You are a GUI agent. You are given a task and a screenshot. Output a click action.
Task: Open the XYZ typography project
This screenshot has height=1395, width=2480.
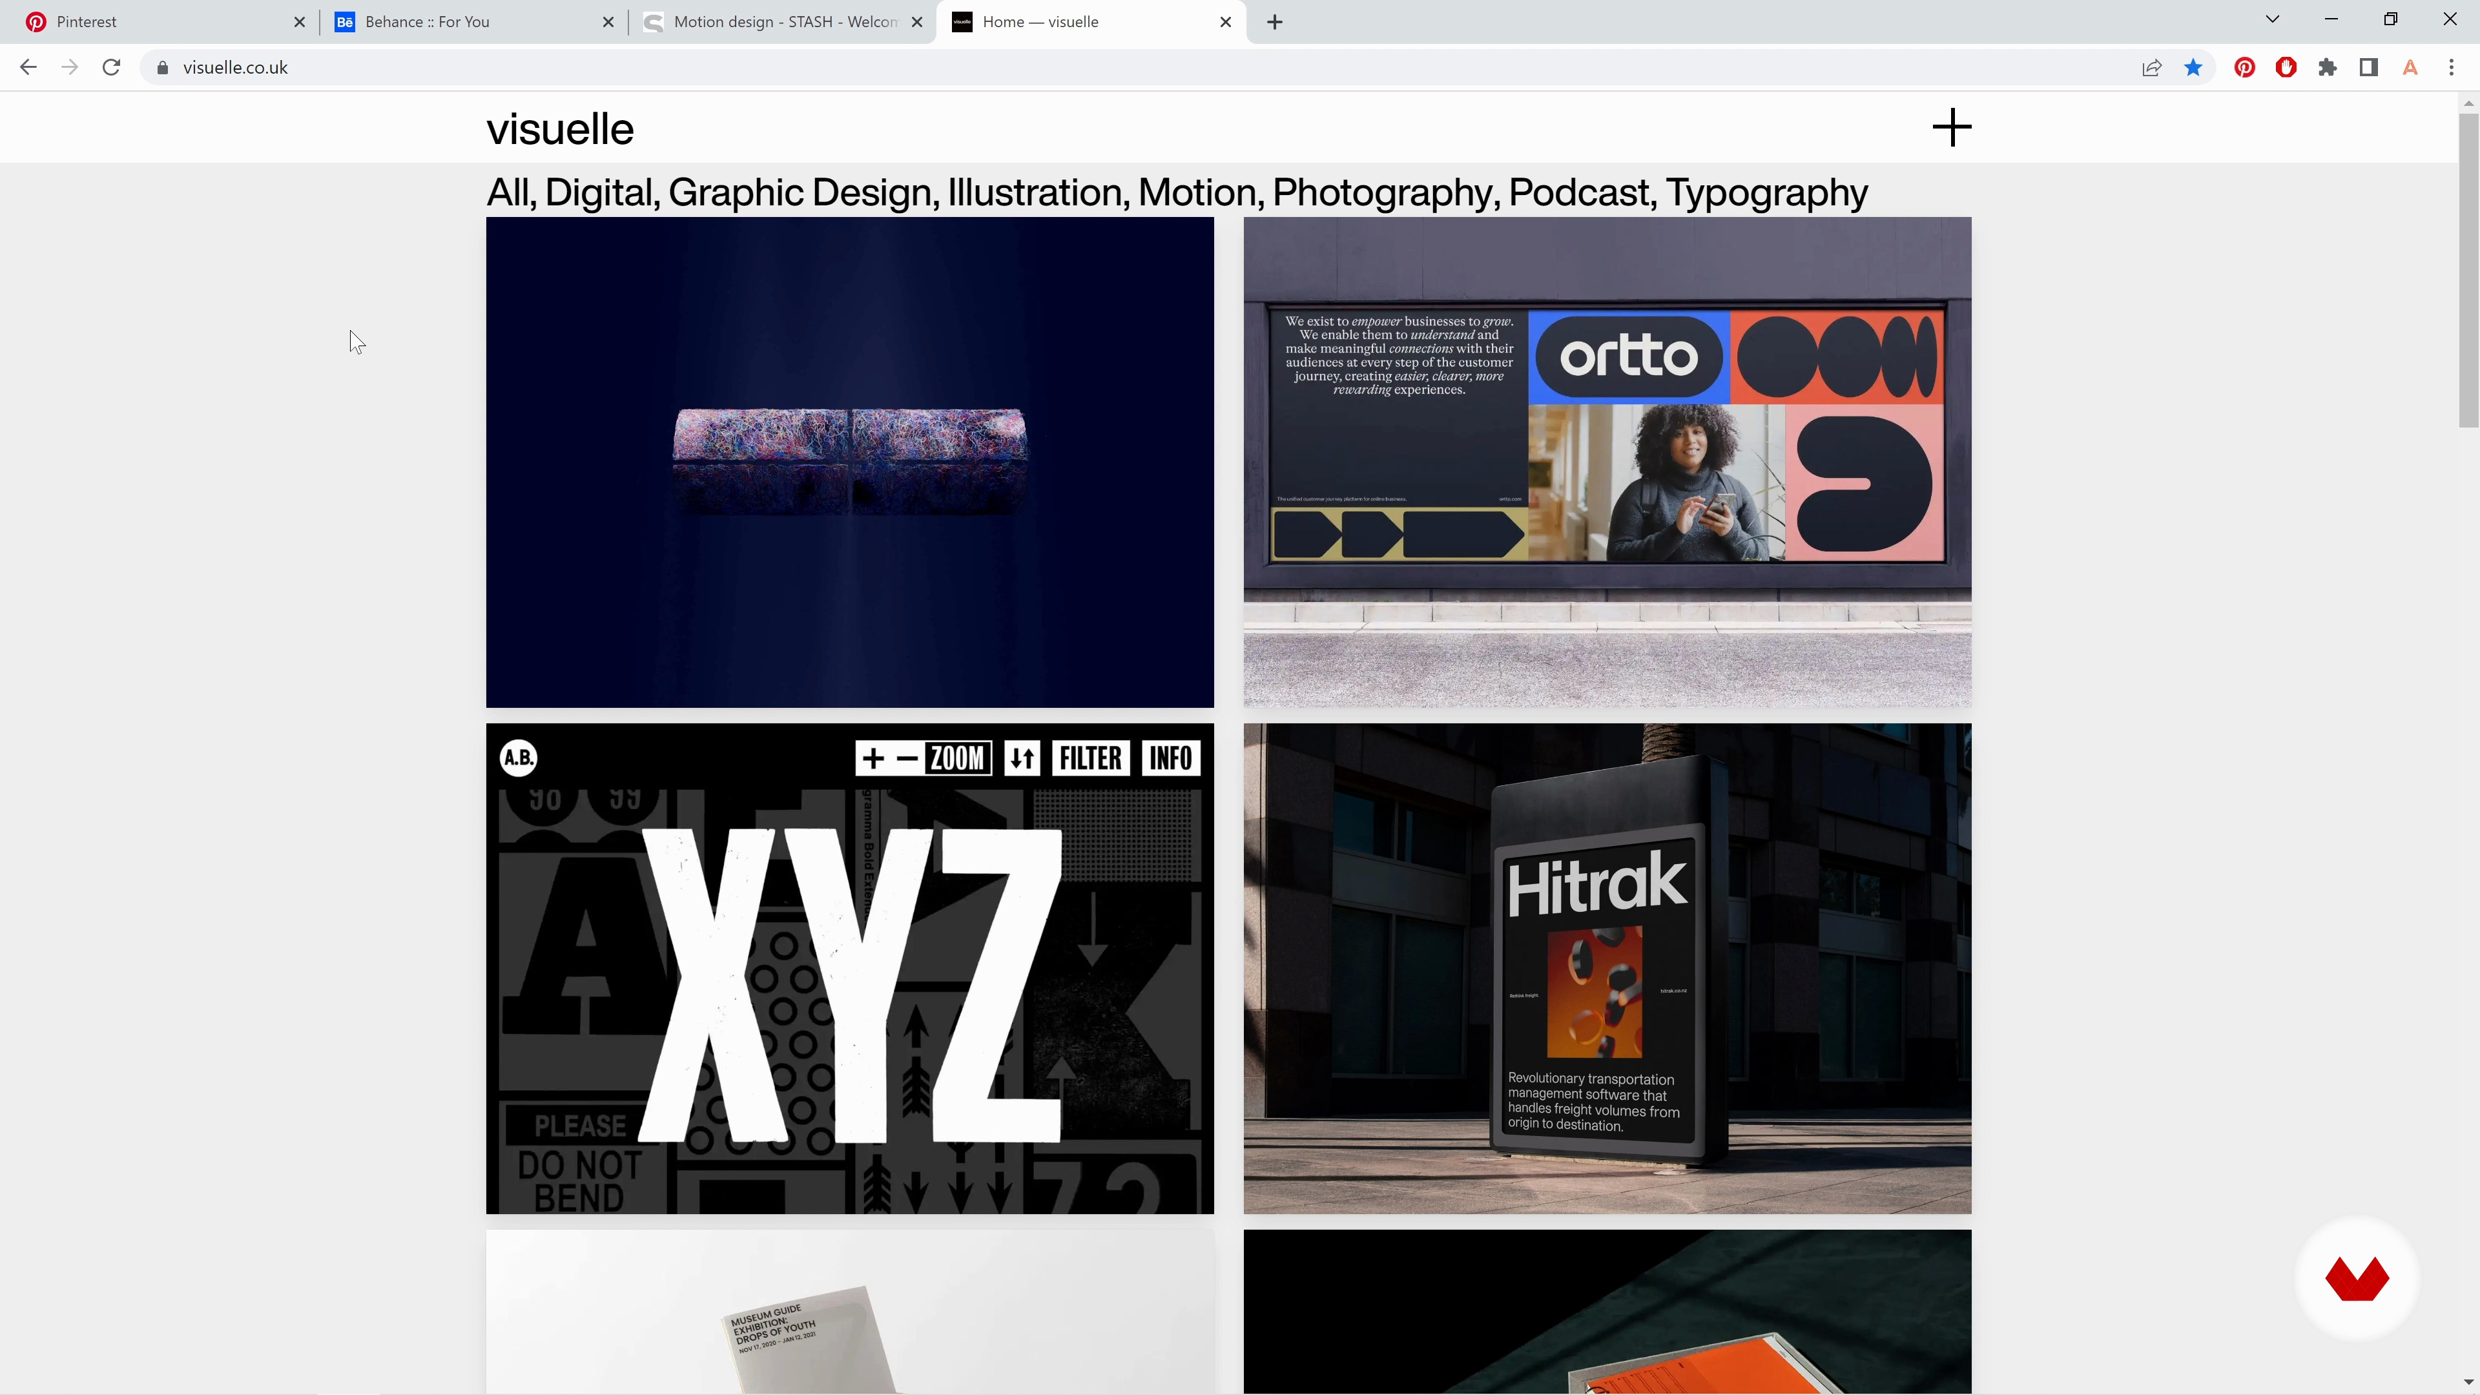850,969
